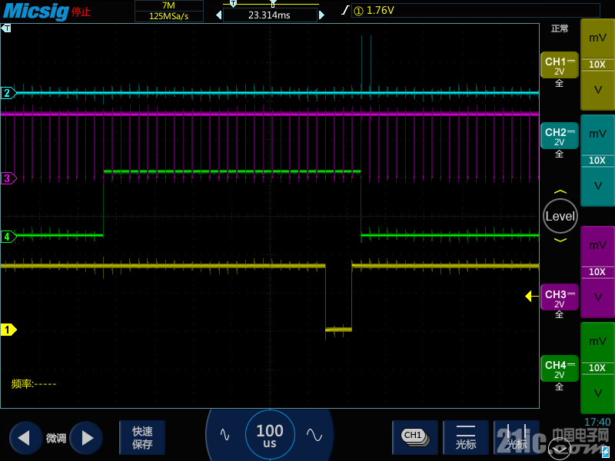Select the yellow channel 1 ground marker
The height and width of the screenshot is (461, 615).
(8, 330)
